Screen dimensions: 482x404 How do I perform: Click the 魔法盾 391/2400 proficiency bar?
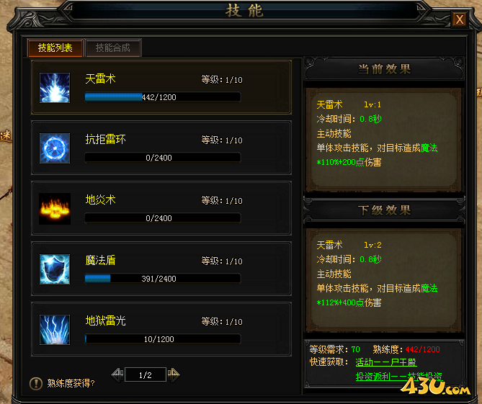click(x=163, y=279)
